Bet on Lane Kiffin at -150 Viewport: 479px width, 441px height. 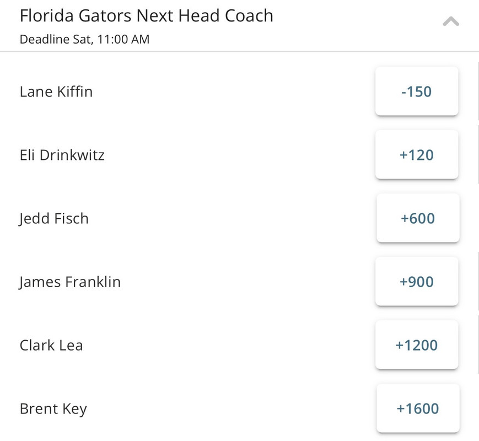(x=417, y=91)
